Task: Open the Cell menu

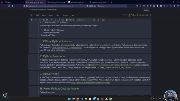Action: [x=58, y=15]
